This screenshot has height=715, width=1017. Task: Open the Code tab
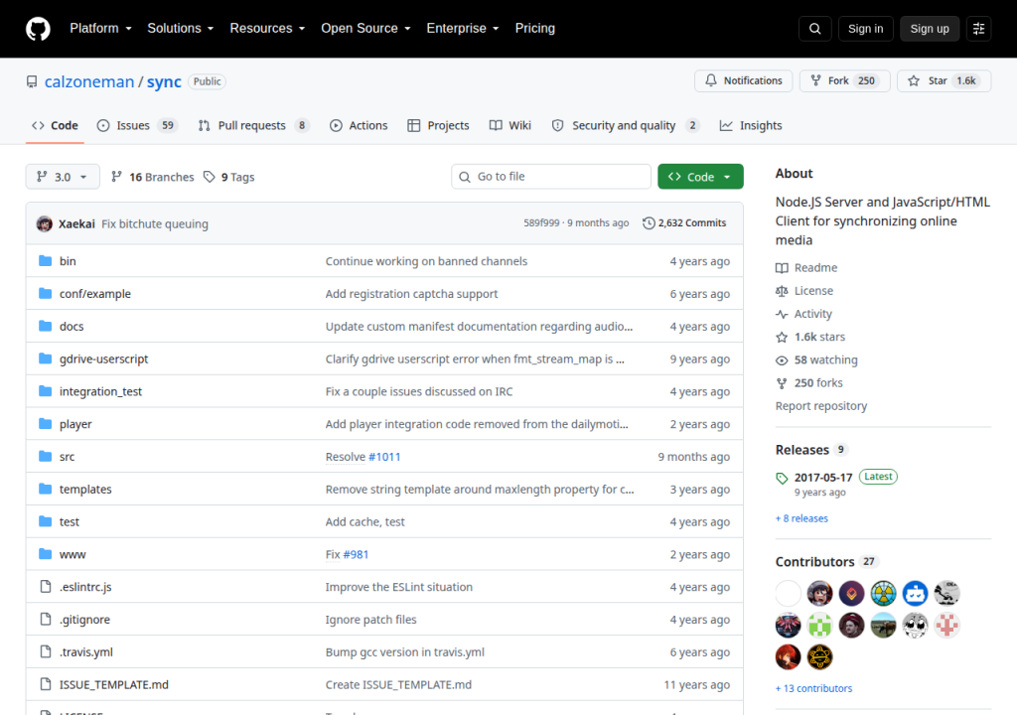(56, 125)
